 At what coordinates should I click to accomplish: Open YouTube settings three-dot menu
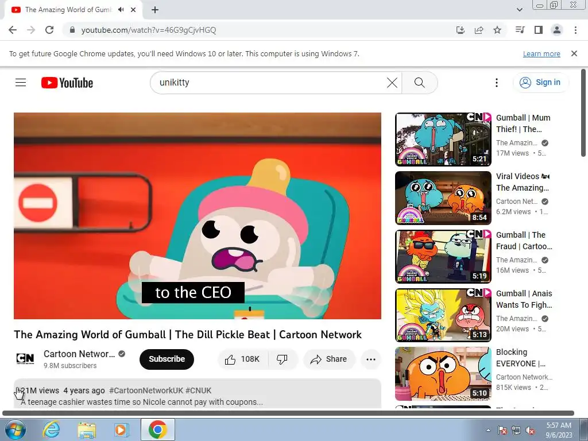point(497,83)
